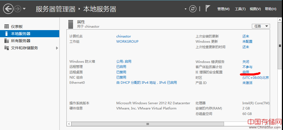
Task: Click 已禁用 next to 远程桌面
Action: (121, 72)
